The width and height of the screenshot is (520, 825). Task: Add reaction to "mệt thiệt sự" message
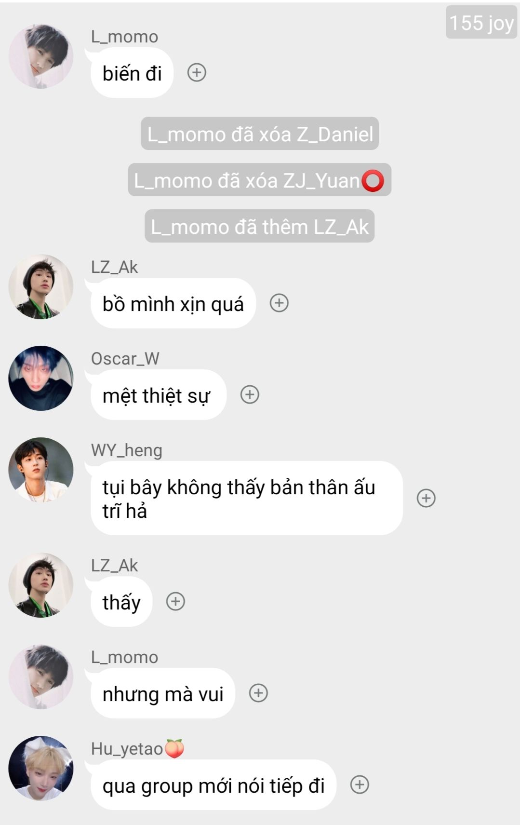click(x=250, y=395)
